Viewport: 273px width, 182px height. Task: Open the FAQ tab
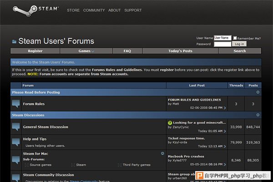(x=127, y=51)
